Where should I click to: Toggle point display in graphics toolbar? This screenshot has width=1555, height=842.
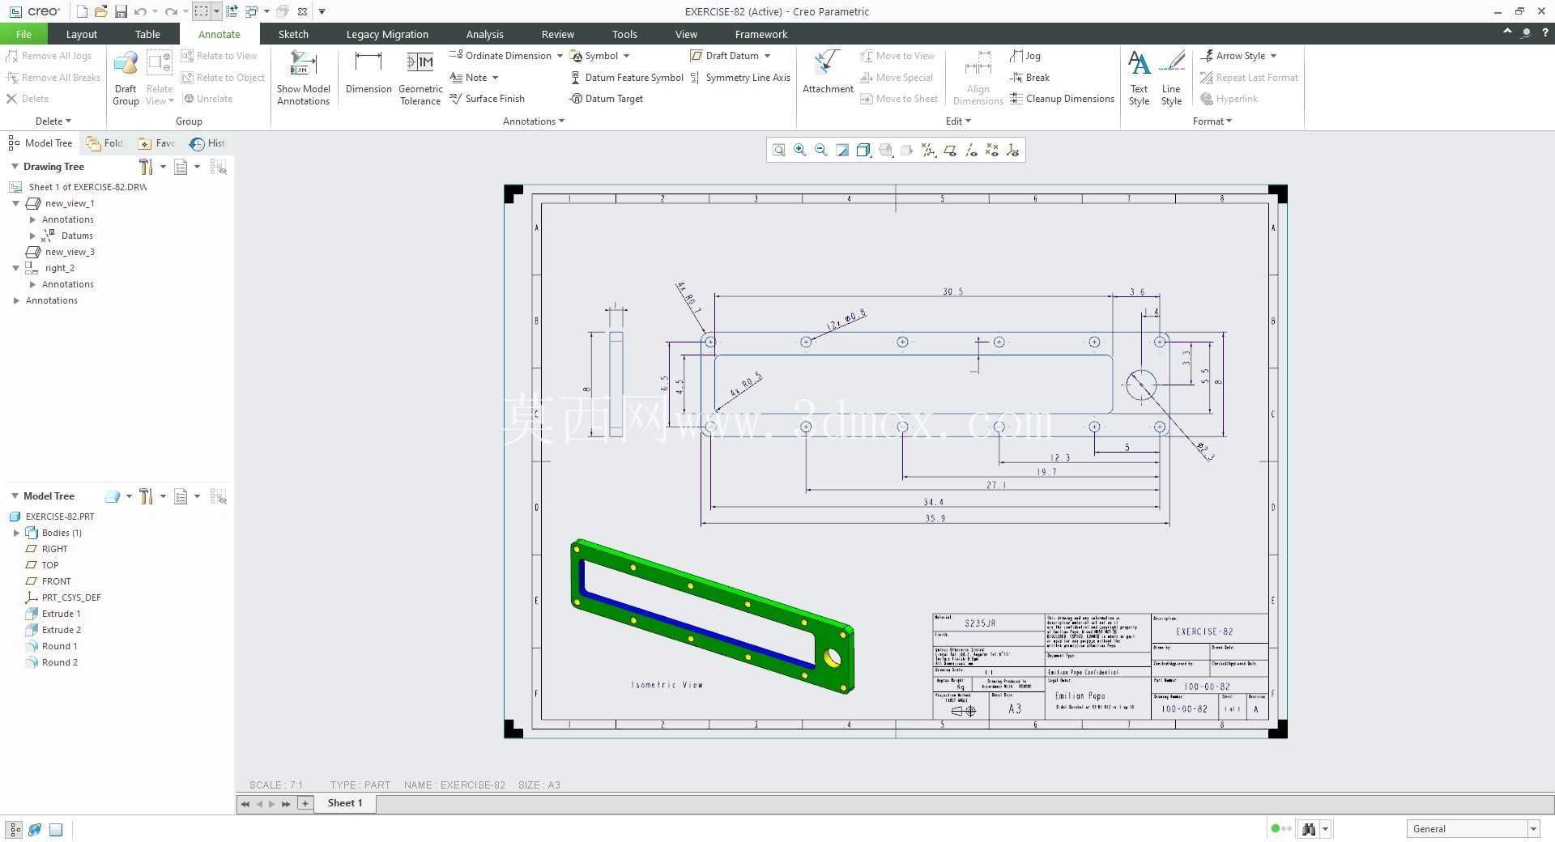[992, 150]
